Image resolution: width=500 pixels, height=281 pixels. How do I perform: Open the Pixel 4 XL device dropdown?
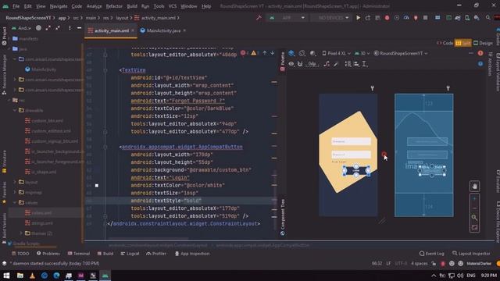tap(336, 53)
